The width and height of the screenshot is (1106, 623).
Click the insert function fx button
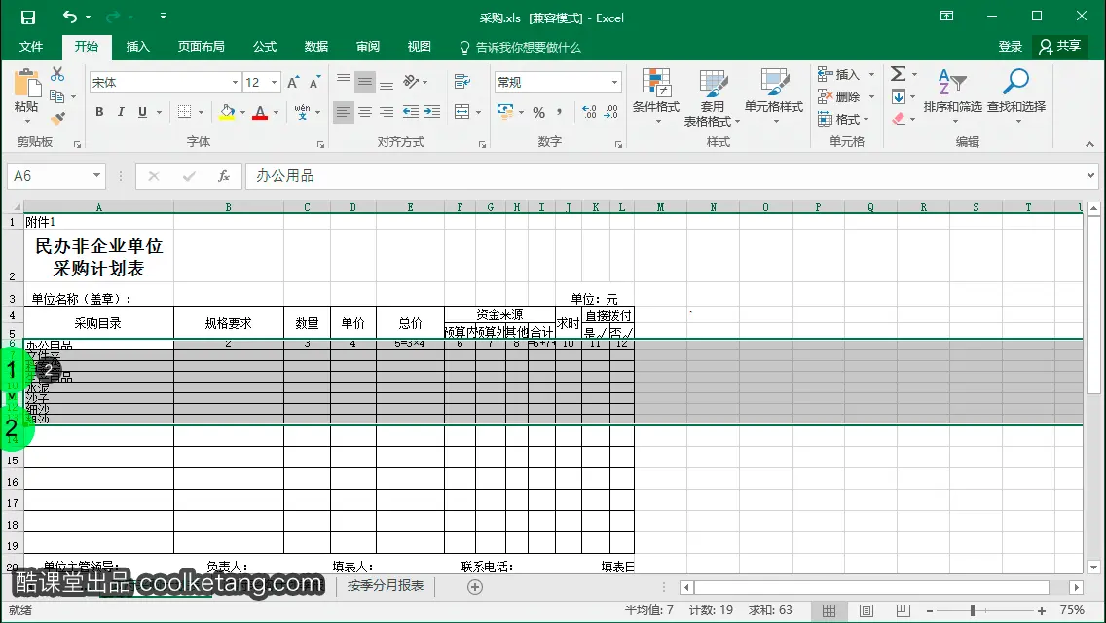pyautogui.click(x=224, y=175)
